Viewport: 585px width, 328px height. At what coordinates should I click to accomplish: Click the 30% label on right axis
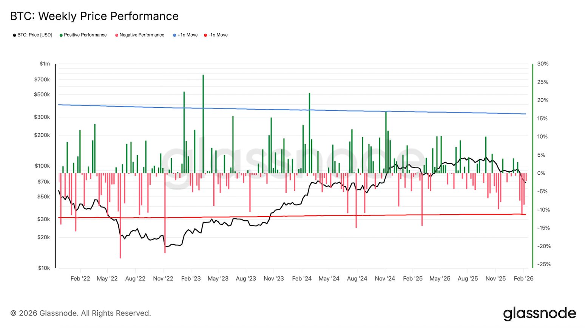click(x=543, y=64)
